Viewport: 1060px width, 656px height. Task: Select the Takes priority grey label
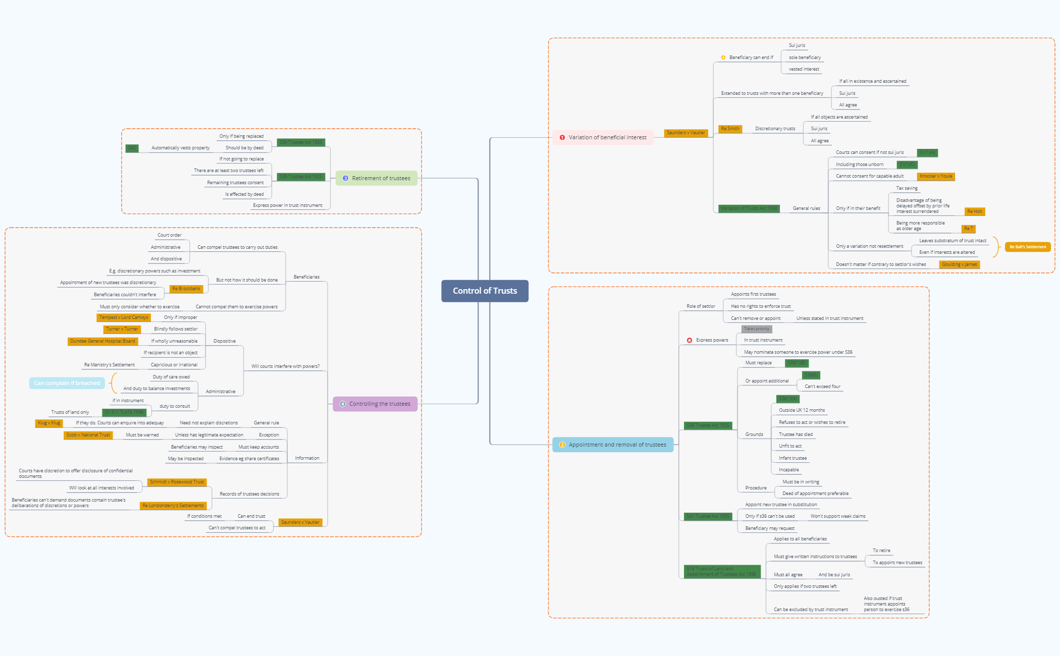(x=757, y=329)
